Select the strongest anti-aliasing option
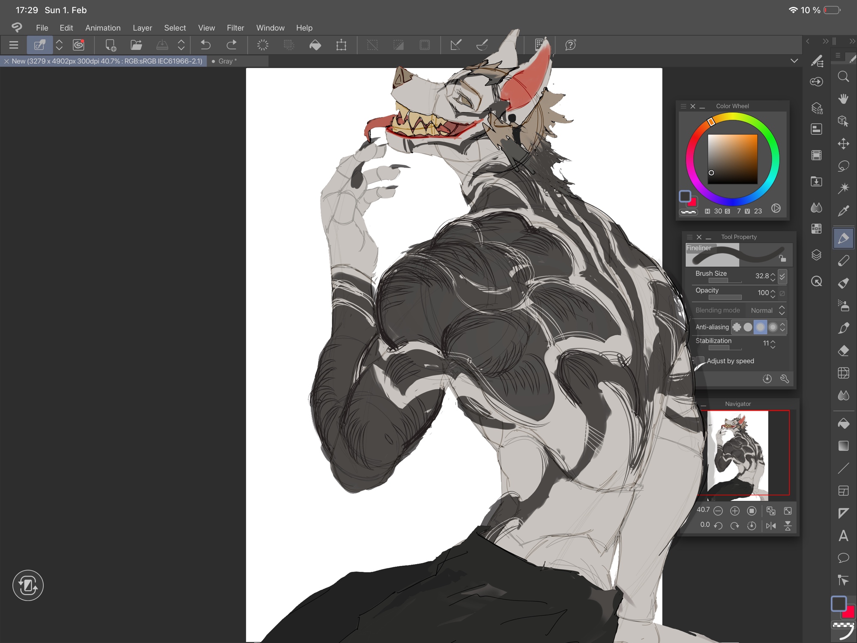 coord(773,327)
